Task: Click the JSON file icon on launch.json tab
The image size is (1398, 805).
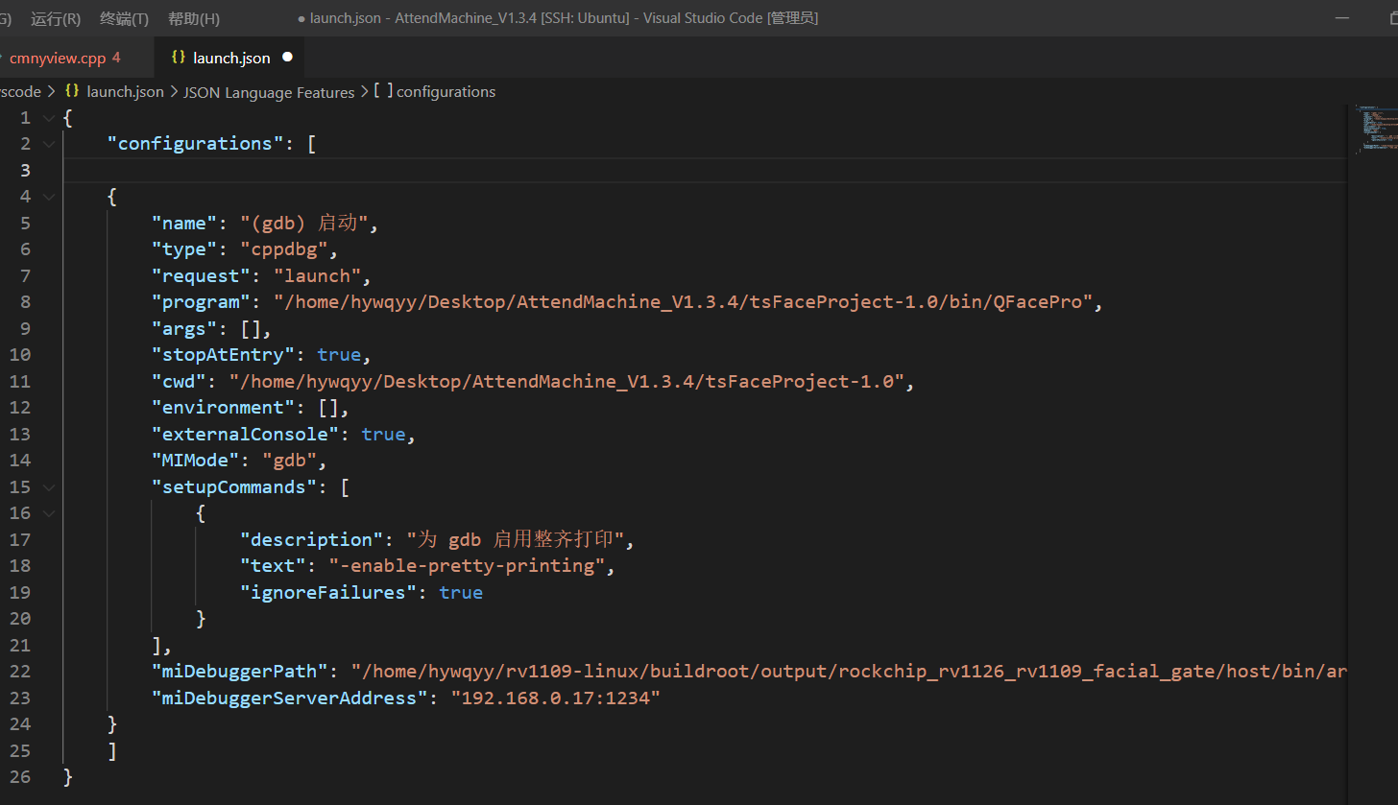Action: 178,58
